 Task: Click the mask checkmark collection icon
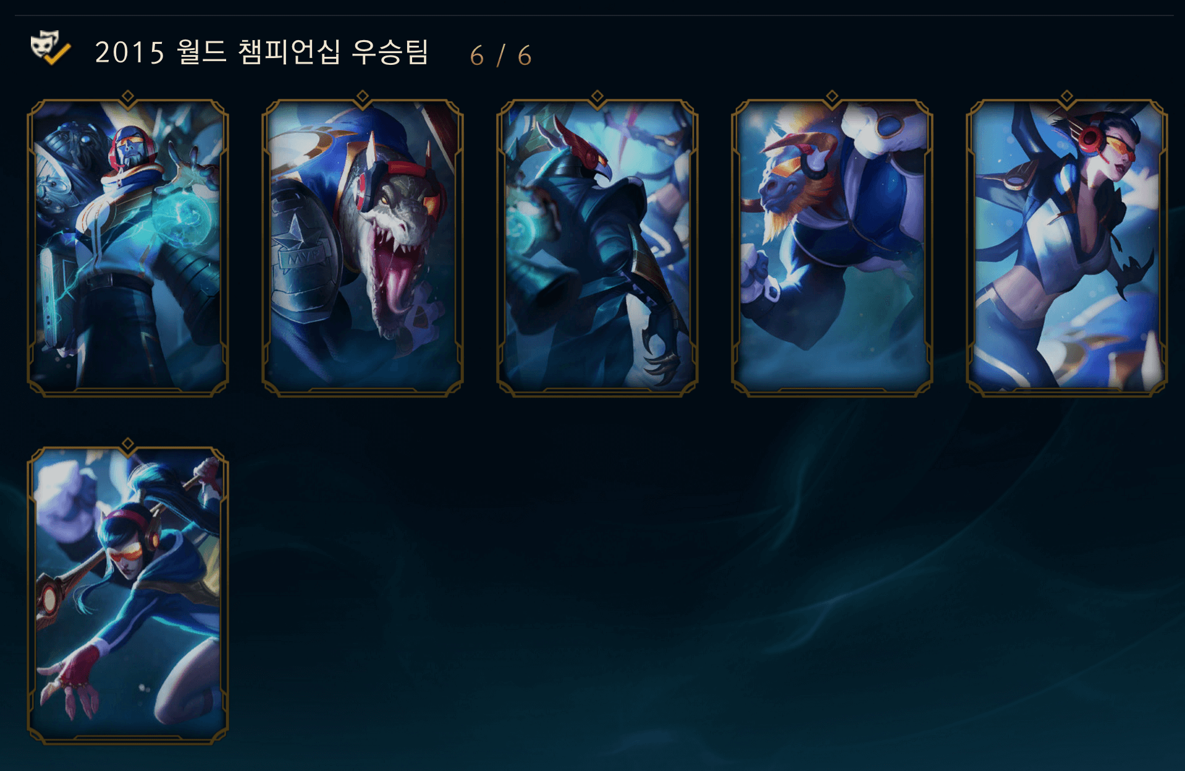(x=51, y=48)
